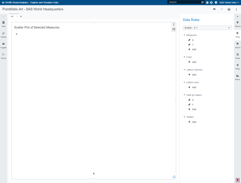Save the report
The image size is (241, 183).
click(x=229, y=9)
